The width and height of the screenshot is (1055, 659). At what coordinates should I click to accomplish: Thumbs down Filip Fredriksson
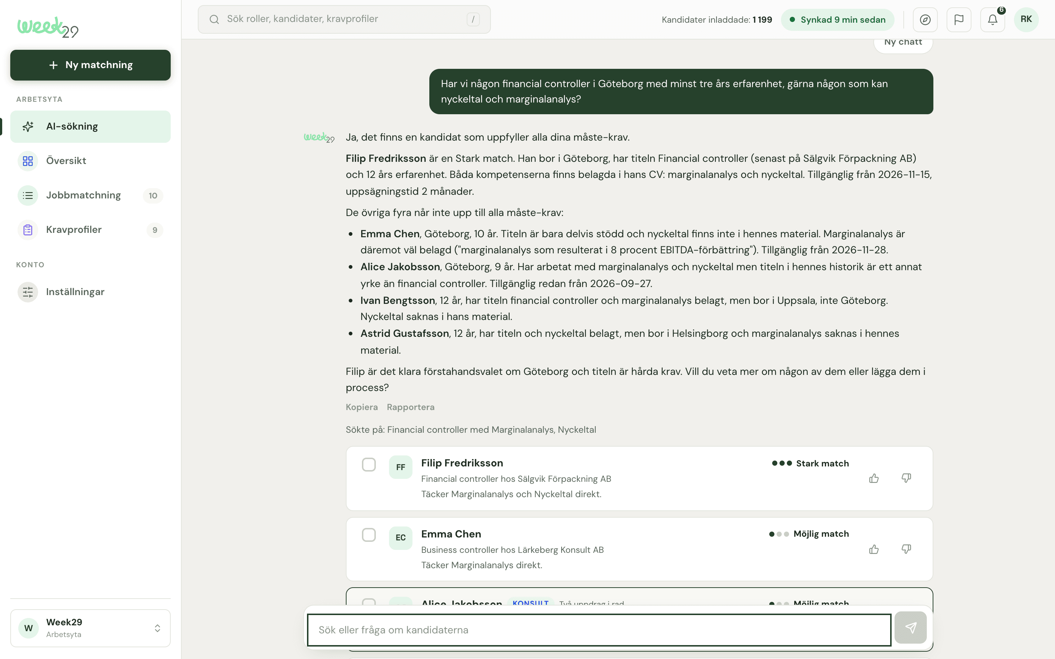click(x=906, y=479)
